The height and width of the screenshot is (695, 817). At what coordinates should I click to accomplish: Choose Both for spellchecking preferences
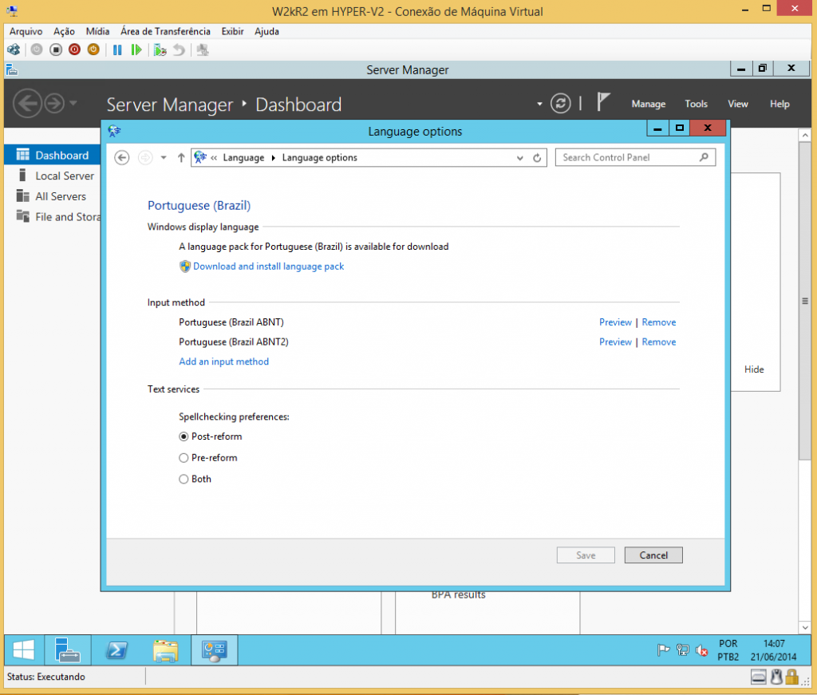click(184, 480)
